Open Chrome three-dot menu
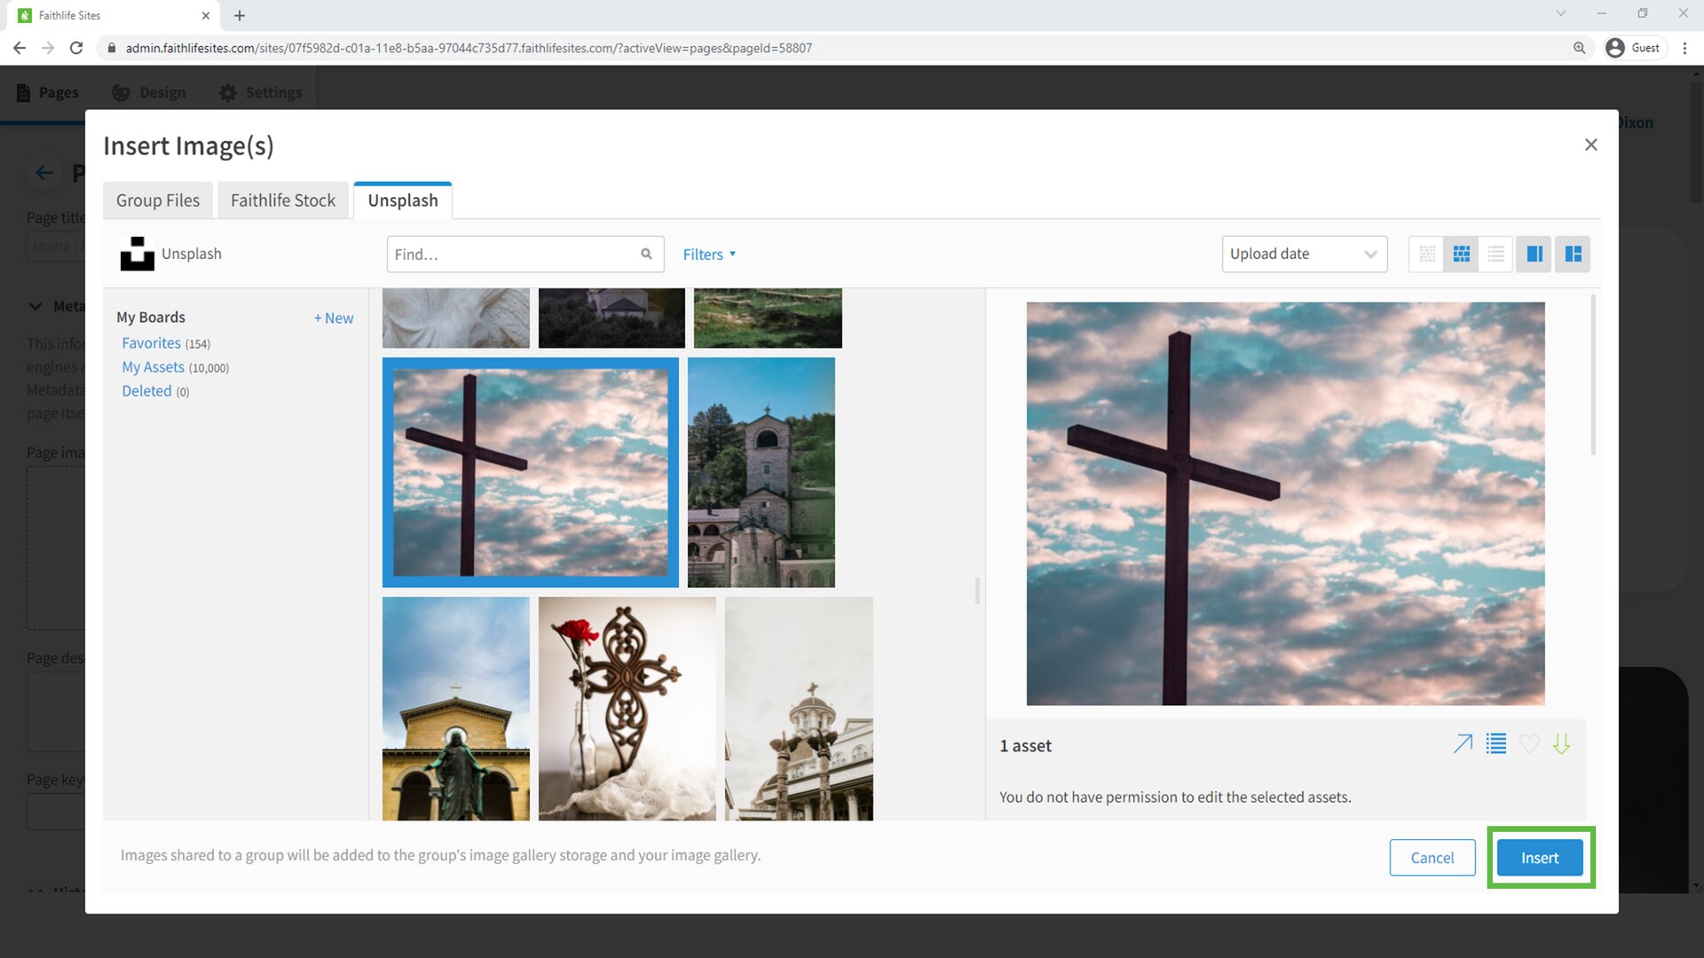The height and width of the screenshot is (958, 1704). (1684, 48)
